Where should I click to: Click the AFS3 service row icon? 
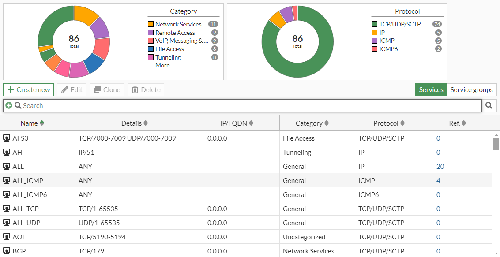tap(7, 138)
